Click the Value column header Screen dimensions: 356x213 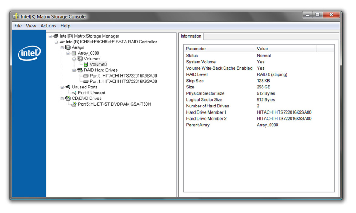tap(285, 49)
